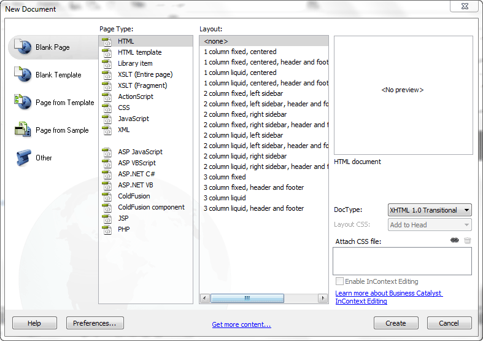Click the XSLT (Entire page) file icon

click(107, 74)
